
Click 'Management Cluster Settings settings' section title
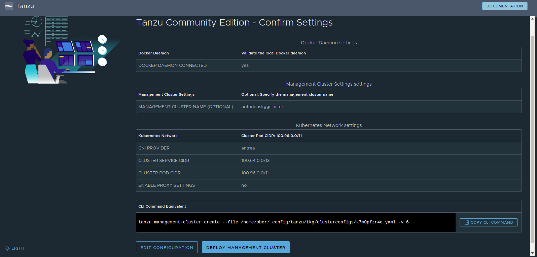coord(329,84)
